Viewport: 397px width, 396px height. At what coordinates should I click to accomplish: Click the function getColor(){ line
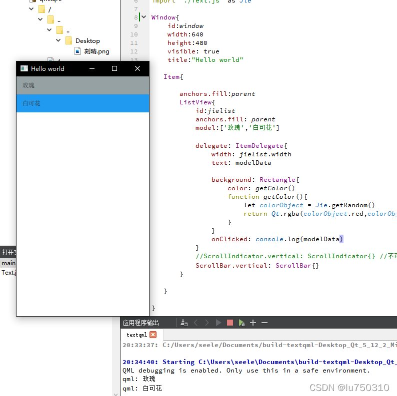pyautogui.click(x=267, y=197)
